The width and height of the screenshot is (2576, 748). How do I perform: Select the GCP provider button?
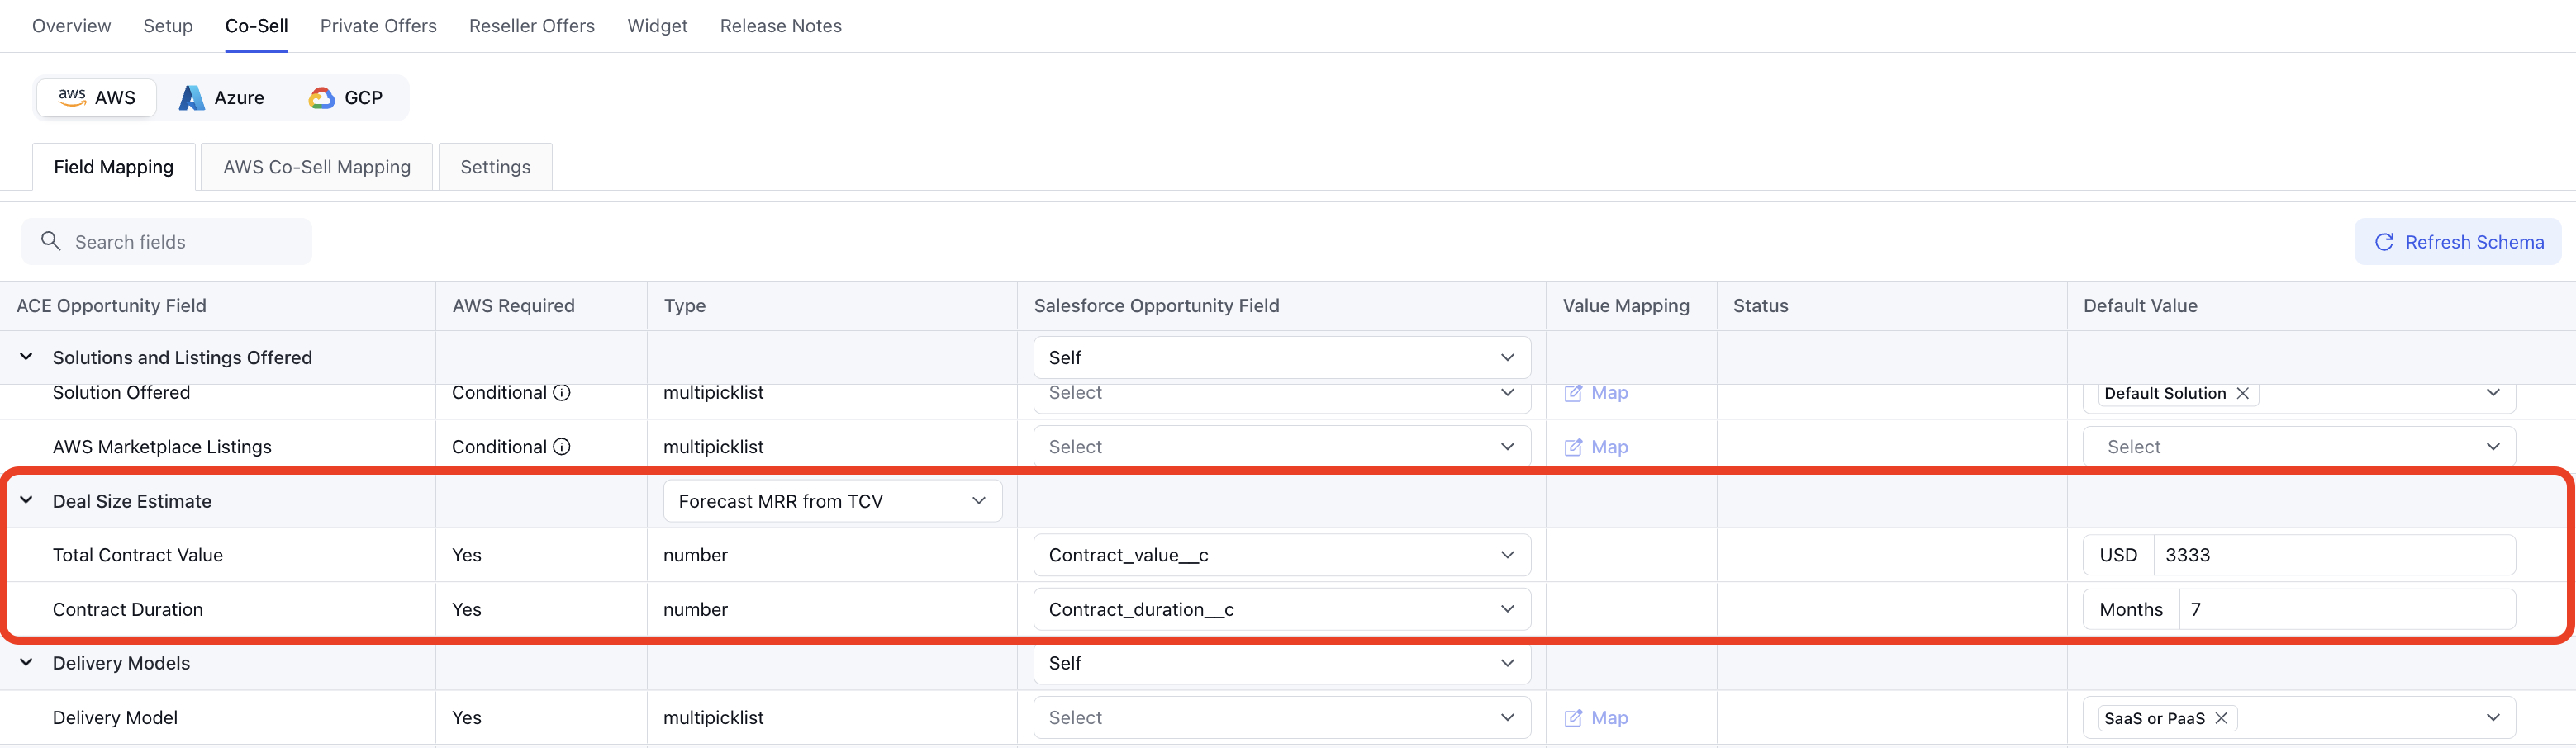pyautogui.click(x=346, y=97)
